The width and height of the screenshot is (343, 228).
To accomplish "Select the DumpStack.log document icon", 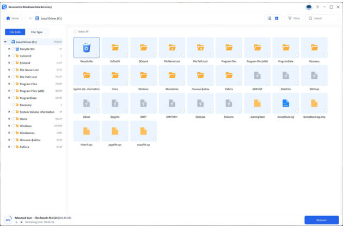I will point(286,103).
